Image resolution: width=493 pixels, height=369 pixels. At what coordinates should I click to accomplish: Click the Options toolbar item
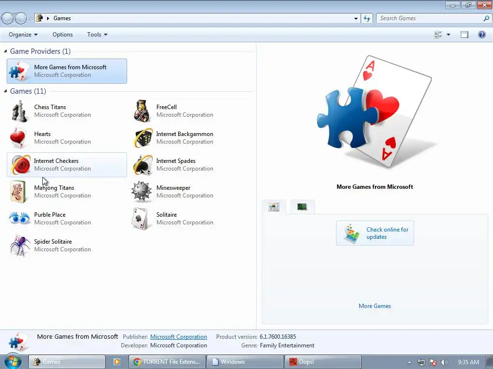click(x=63, y=35)
